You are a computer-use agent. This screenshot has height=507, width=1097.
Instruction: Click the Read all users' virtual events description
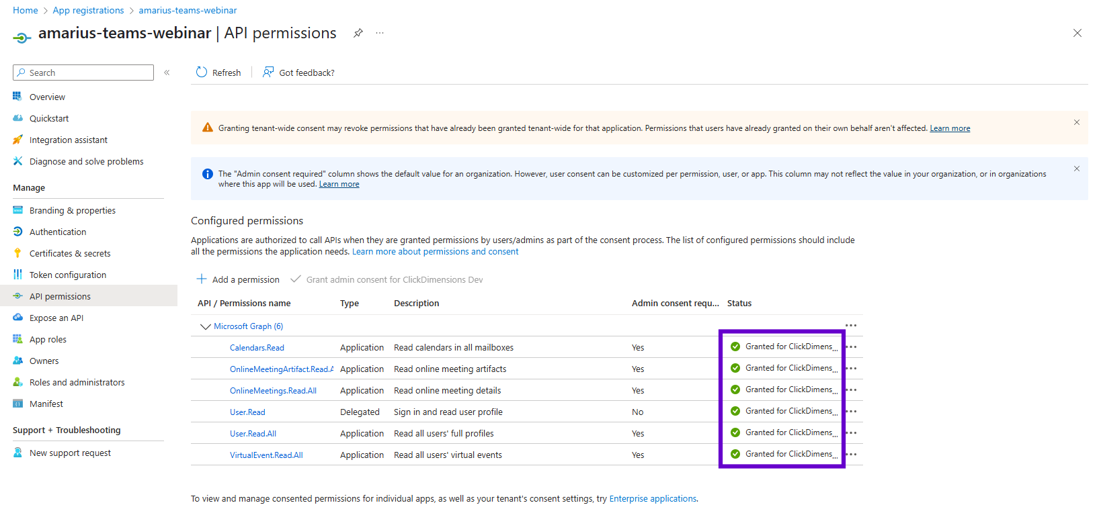pos(448,455)
